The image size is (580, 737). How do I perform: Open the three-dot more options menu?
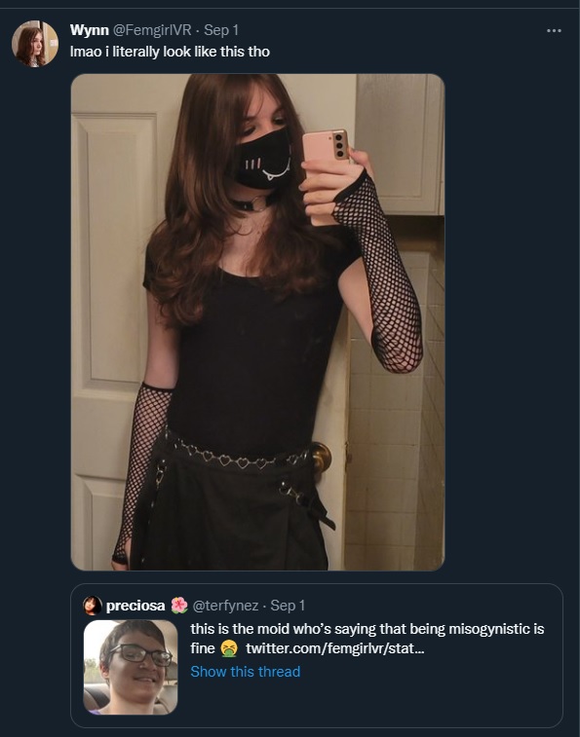[x=554, y=30]
